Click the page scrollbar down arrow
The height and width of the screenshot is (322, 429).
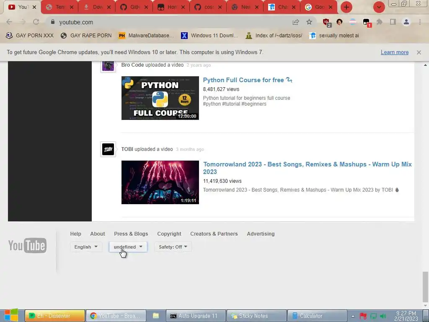pyautogui.click(x=425, y=306)
